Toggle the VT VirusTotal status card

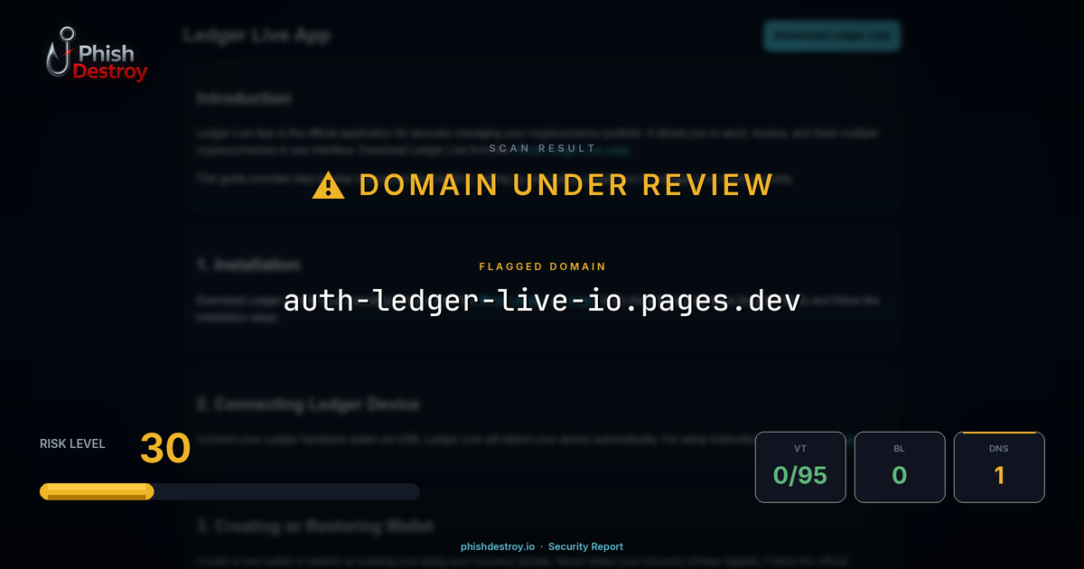click(800, 466)
